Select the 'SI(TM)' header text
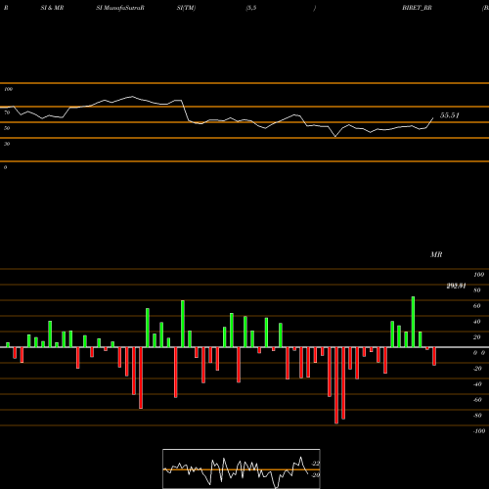 click(x=186, y=8)
